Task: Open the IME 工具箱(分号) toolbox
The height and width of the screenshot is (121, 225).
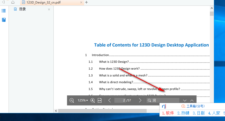Action: [193, 106]
